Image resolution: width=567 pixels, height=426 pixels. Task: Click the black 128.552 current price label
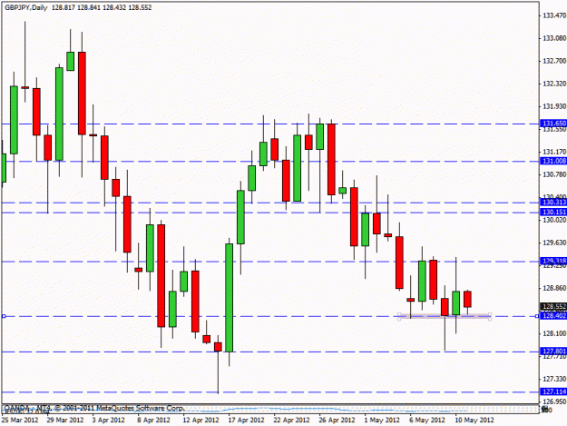[553, 307]
